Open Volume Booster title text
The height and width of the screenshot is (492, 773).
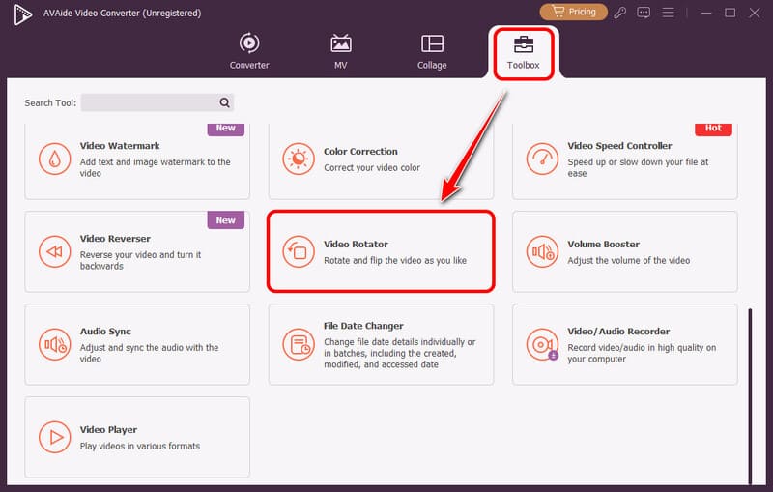pos(603,244)
